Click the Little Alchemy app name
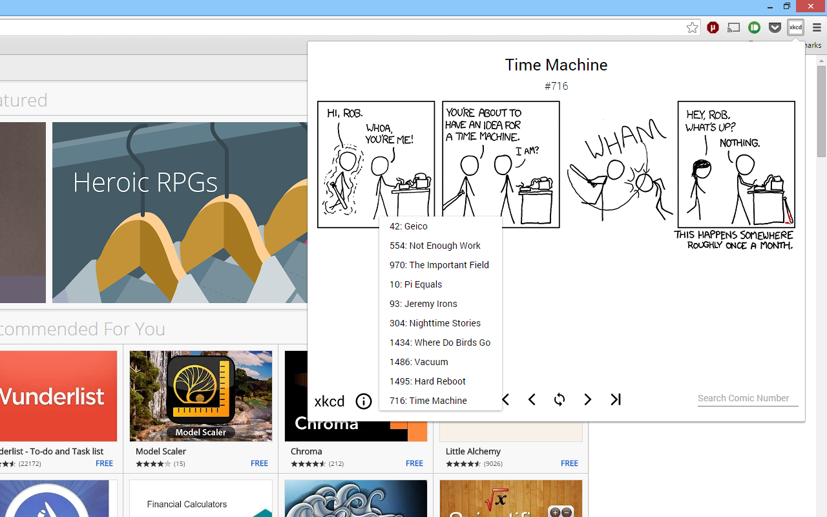The width and height of the screenshot is (827, 517). point(473,451)
